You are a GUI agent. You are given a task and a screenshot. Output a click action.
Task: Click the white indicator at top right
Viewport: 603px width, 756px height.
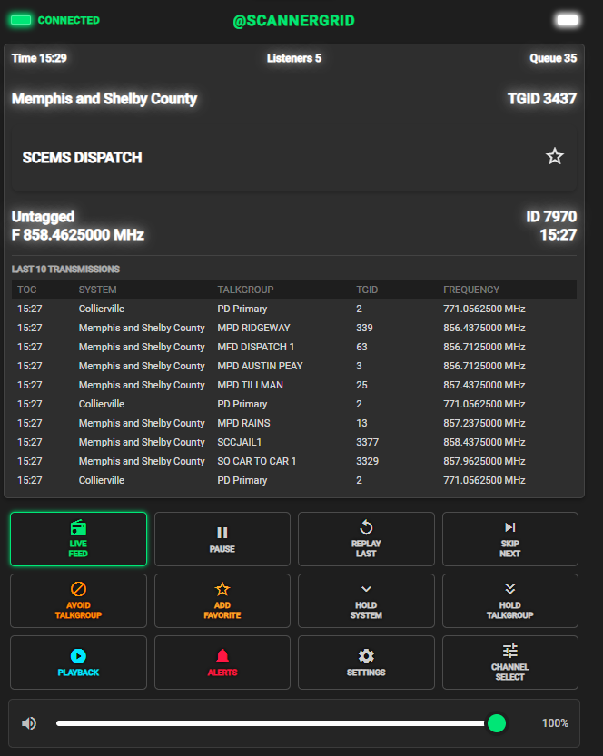coord(568,20)
